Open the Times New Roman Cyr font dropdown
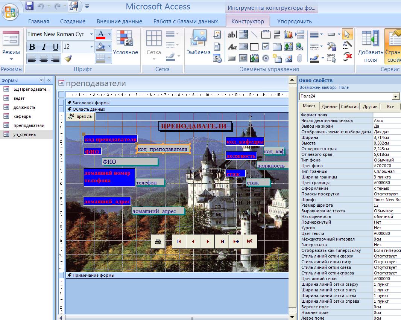The image size is (401, 320). [x=91, y=34]
